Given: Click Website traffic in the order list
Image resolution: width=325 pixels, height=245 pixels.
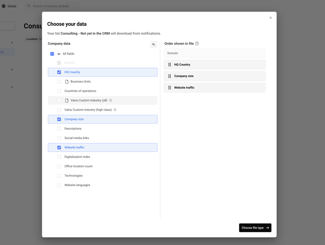Looking at the screenshot, I should click(x=184, y=88).
